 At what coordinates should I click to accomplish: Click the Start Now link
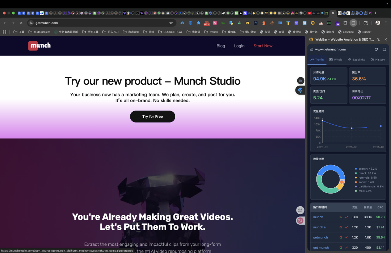click(x=263, y=46)
